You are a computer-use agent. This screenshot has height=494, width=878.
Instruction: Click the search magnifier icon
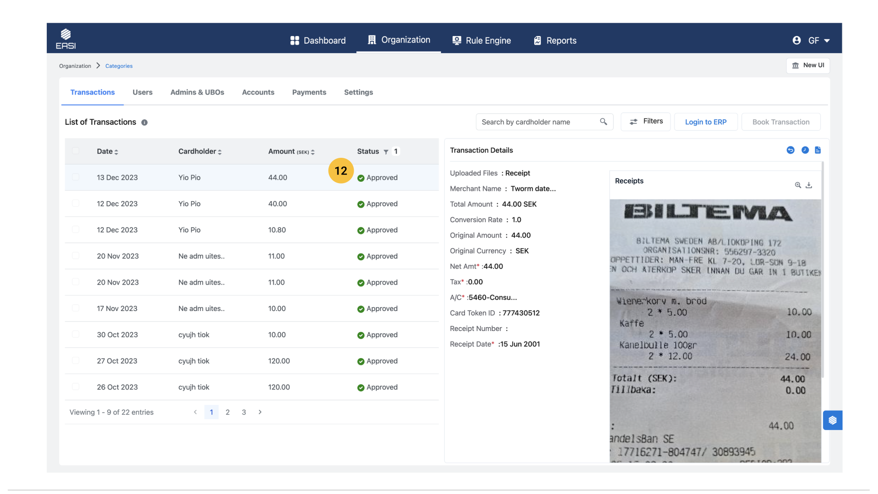[603, 122]
